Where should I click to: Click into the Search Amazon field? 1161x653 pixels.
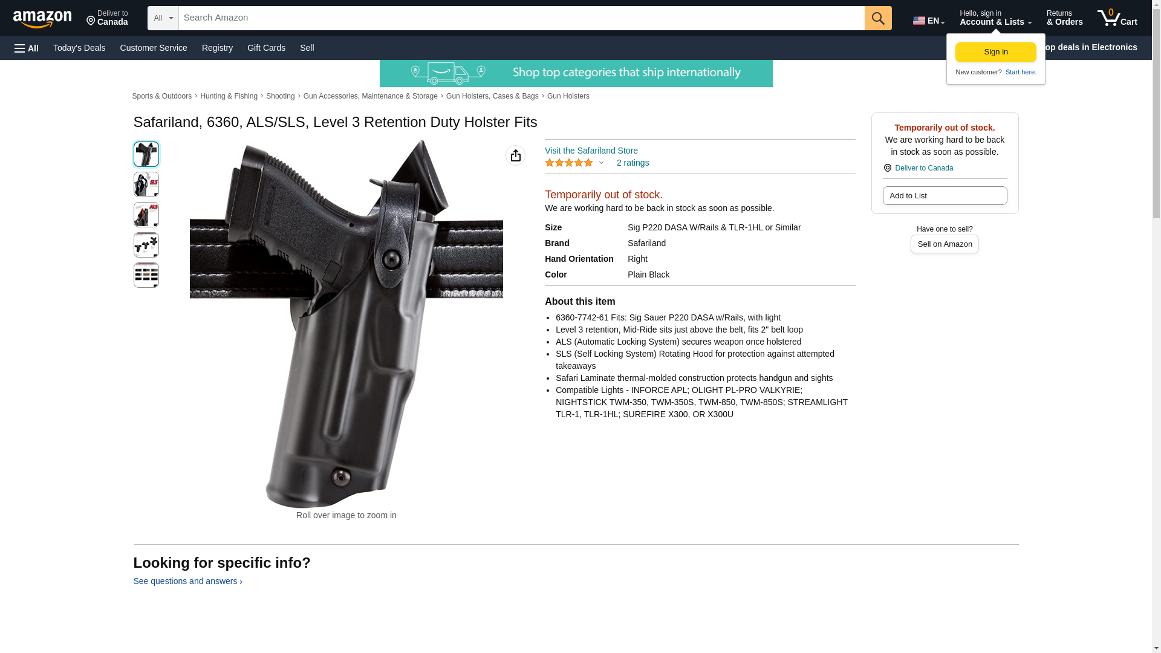point(521,18)
